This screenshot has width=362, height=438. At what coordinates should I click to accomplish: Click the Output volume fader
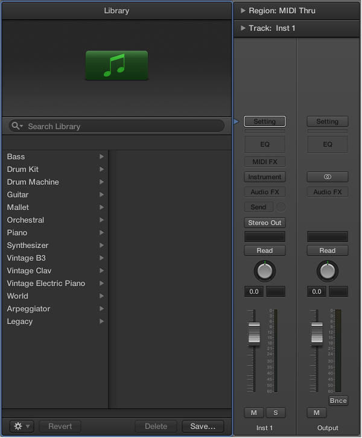tap(317, 332)
